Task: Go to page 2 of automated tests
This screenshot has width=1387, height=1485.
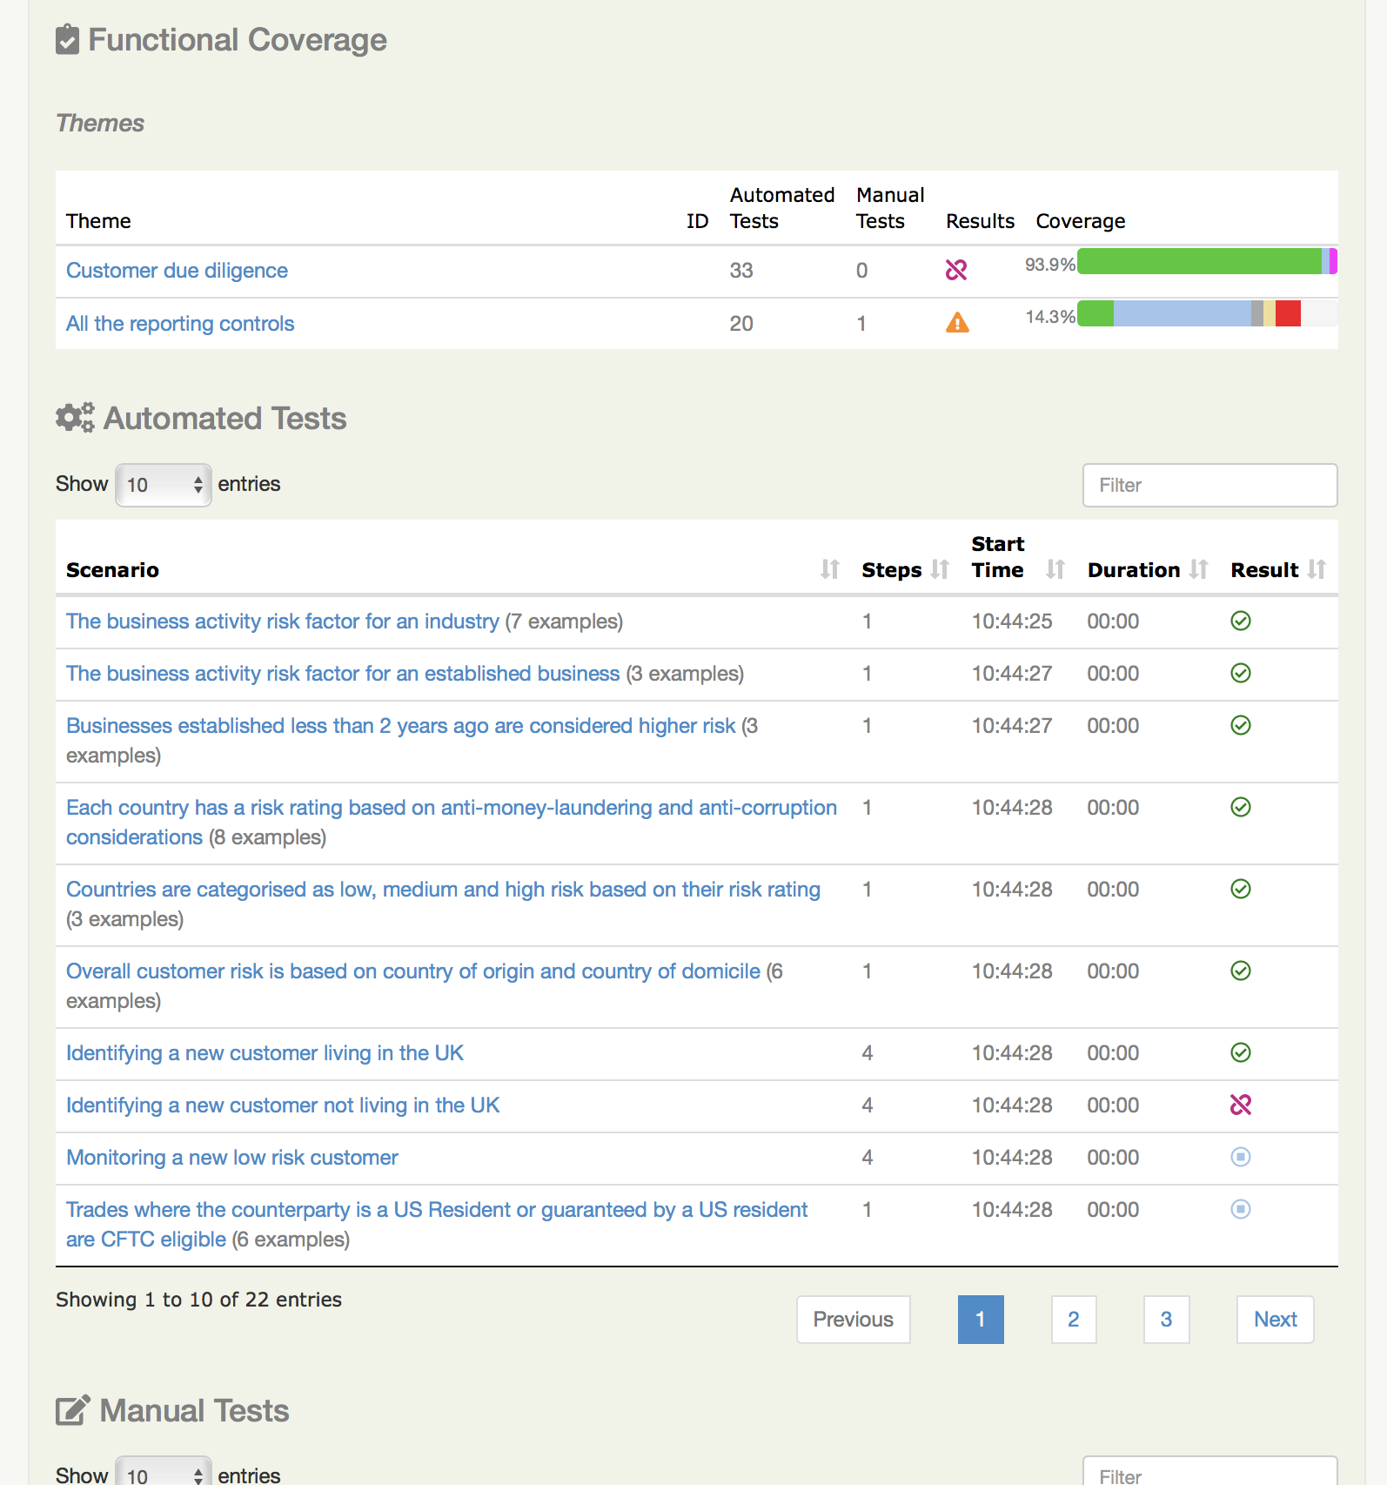Action: click(x=1073, y=1320)
